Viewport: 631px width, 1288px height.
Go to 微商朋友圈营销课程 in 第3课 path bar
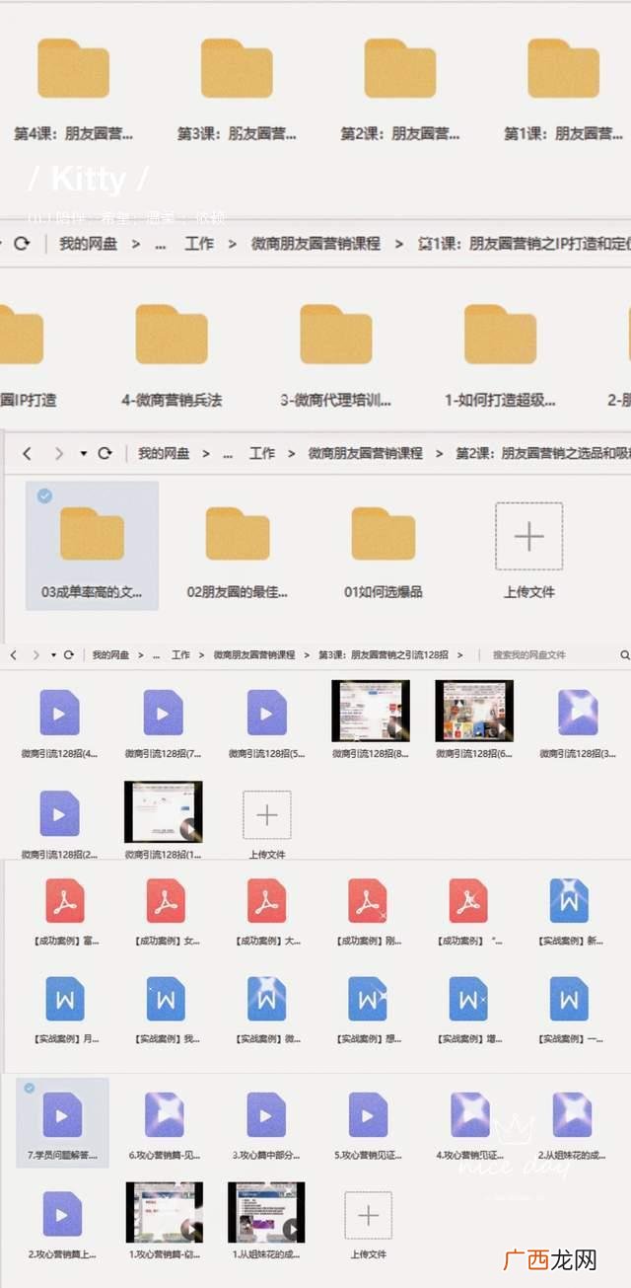pyautogui.click(x=254, y=654)
